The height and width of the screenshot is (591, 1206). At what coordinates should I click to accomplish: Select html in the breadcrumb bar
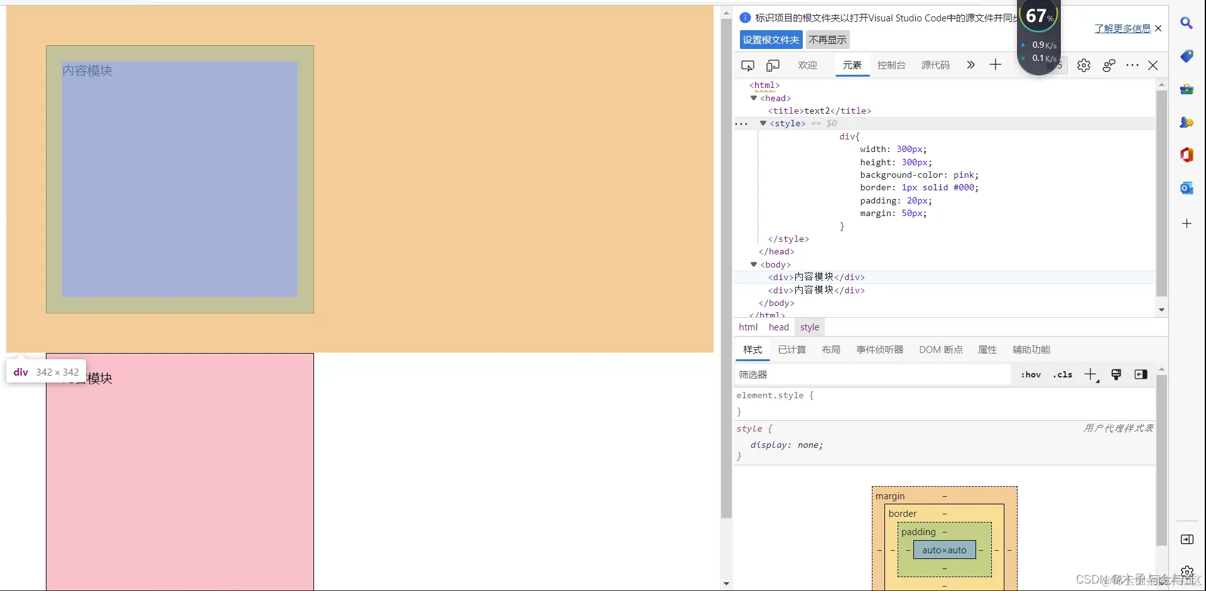click(x=748, y=327)
